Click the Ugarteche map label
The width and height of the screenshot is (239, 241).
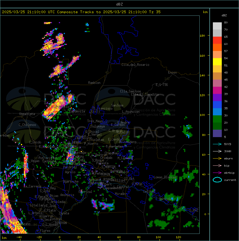coord(71,181)
